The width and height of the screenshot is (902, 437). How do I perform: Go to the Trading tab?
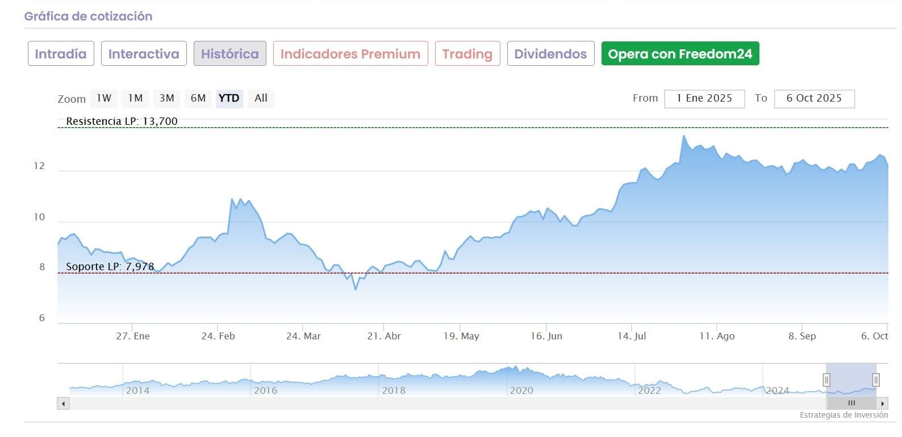(467, 54)
